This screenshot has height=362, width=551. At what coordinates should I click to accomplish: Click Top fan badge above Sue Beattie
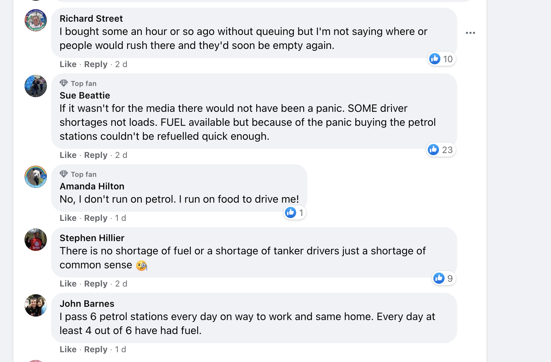(x=78, y=84)
